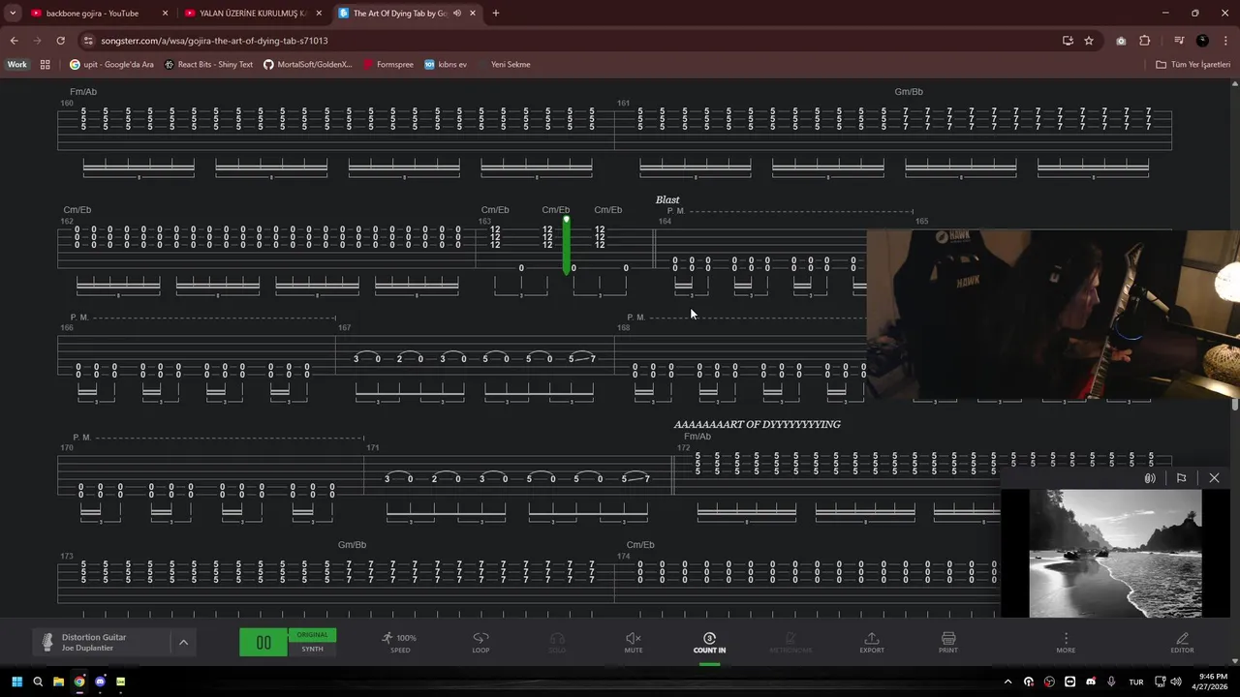
Task: Open the Yeni Sekme bookmark
Action: [504, 65]
